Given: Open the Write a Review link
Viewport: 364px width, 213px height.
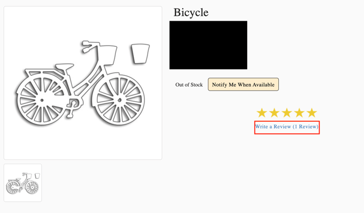Looking at the screenshot, I should [287, 127].
